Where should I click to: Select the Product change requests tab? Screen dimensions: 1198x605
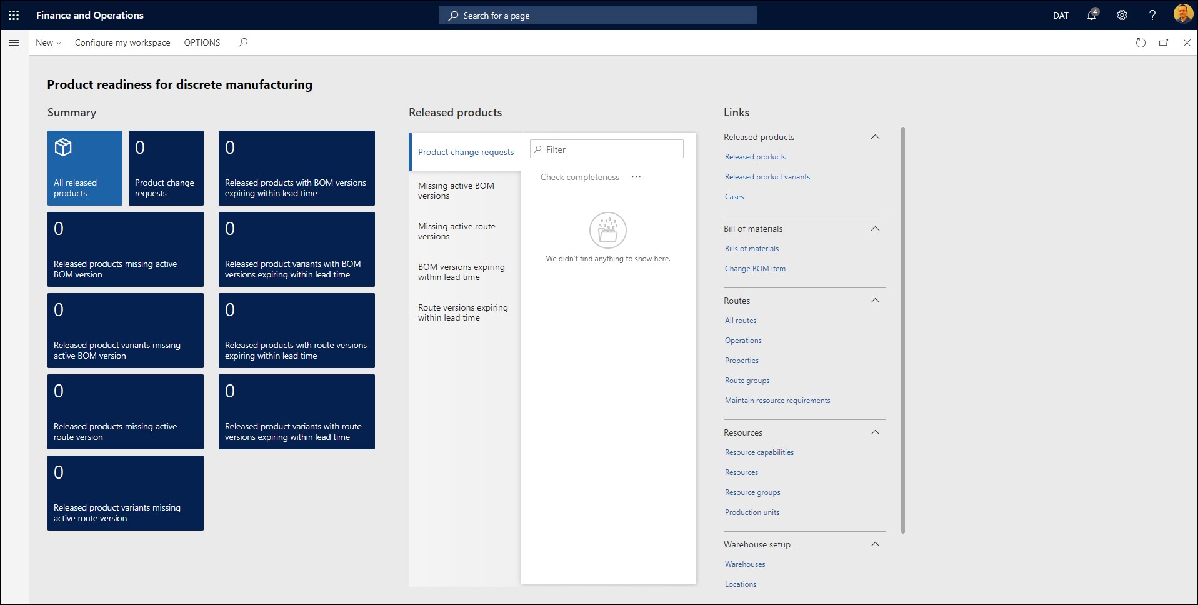pos(465,152)
